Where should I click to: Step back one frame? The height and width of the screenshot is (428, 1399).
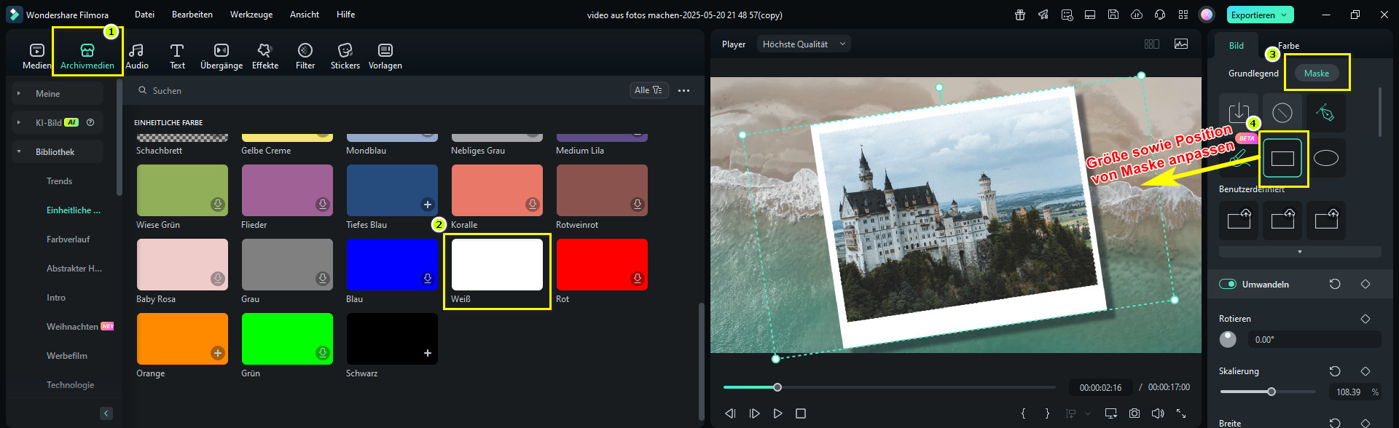[730, 413]
